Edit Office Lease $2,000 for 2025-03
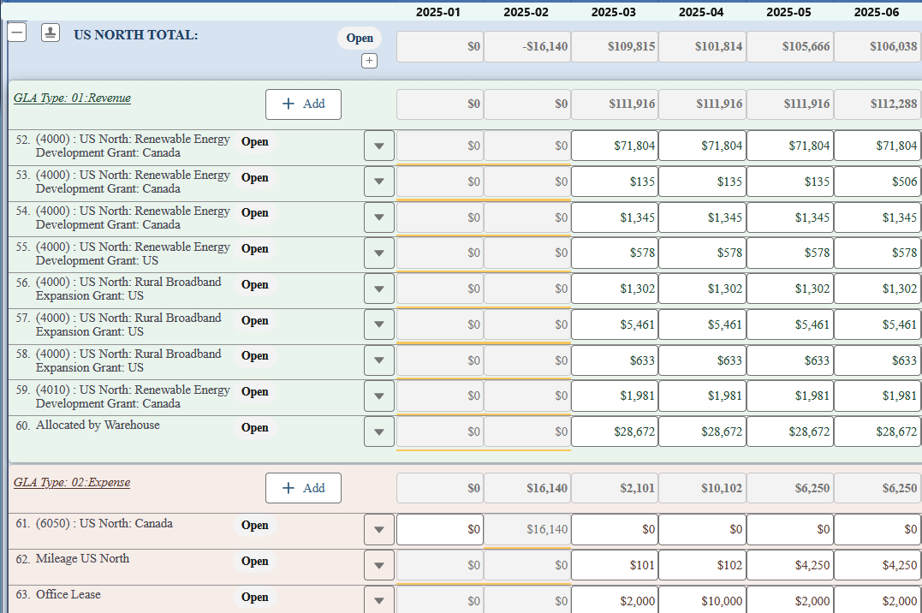Viewport: 922px width, 613px height. click(615, 600)
